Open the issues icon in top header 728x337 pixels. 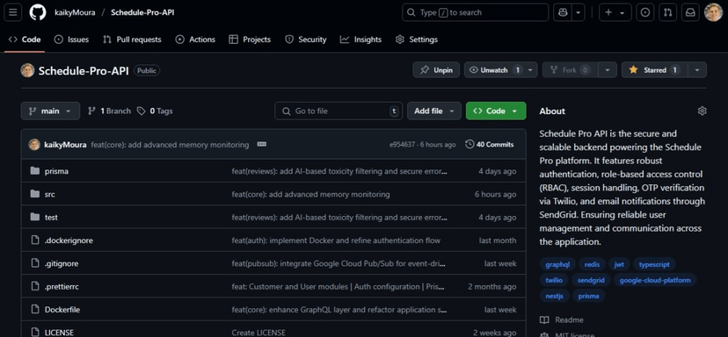[x=644, y=12]
